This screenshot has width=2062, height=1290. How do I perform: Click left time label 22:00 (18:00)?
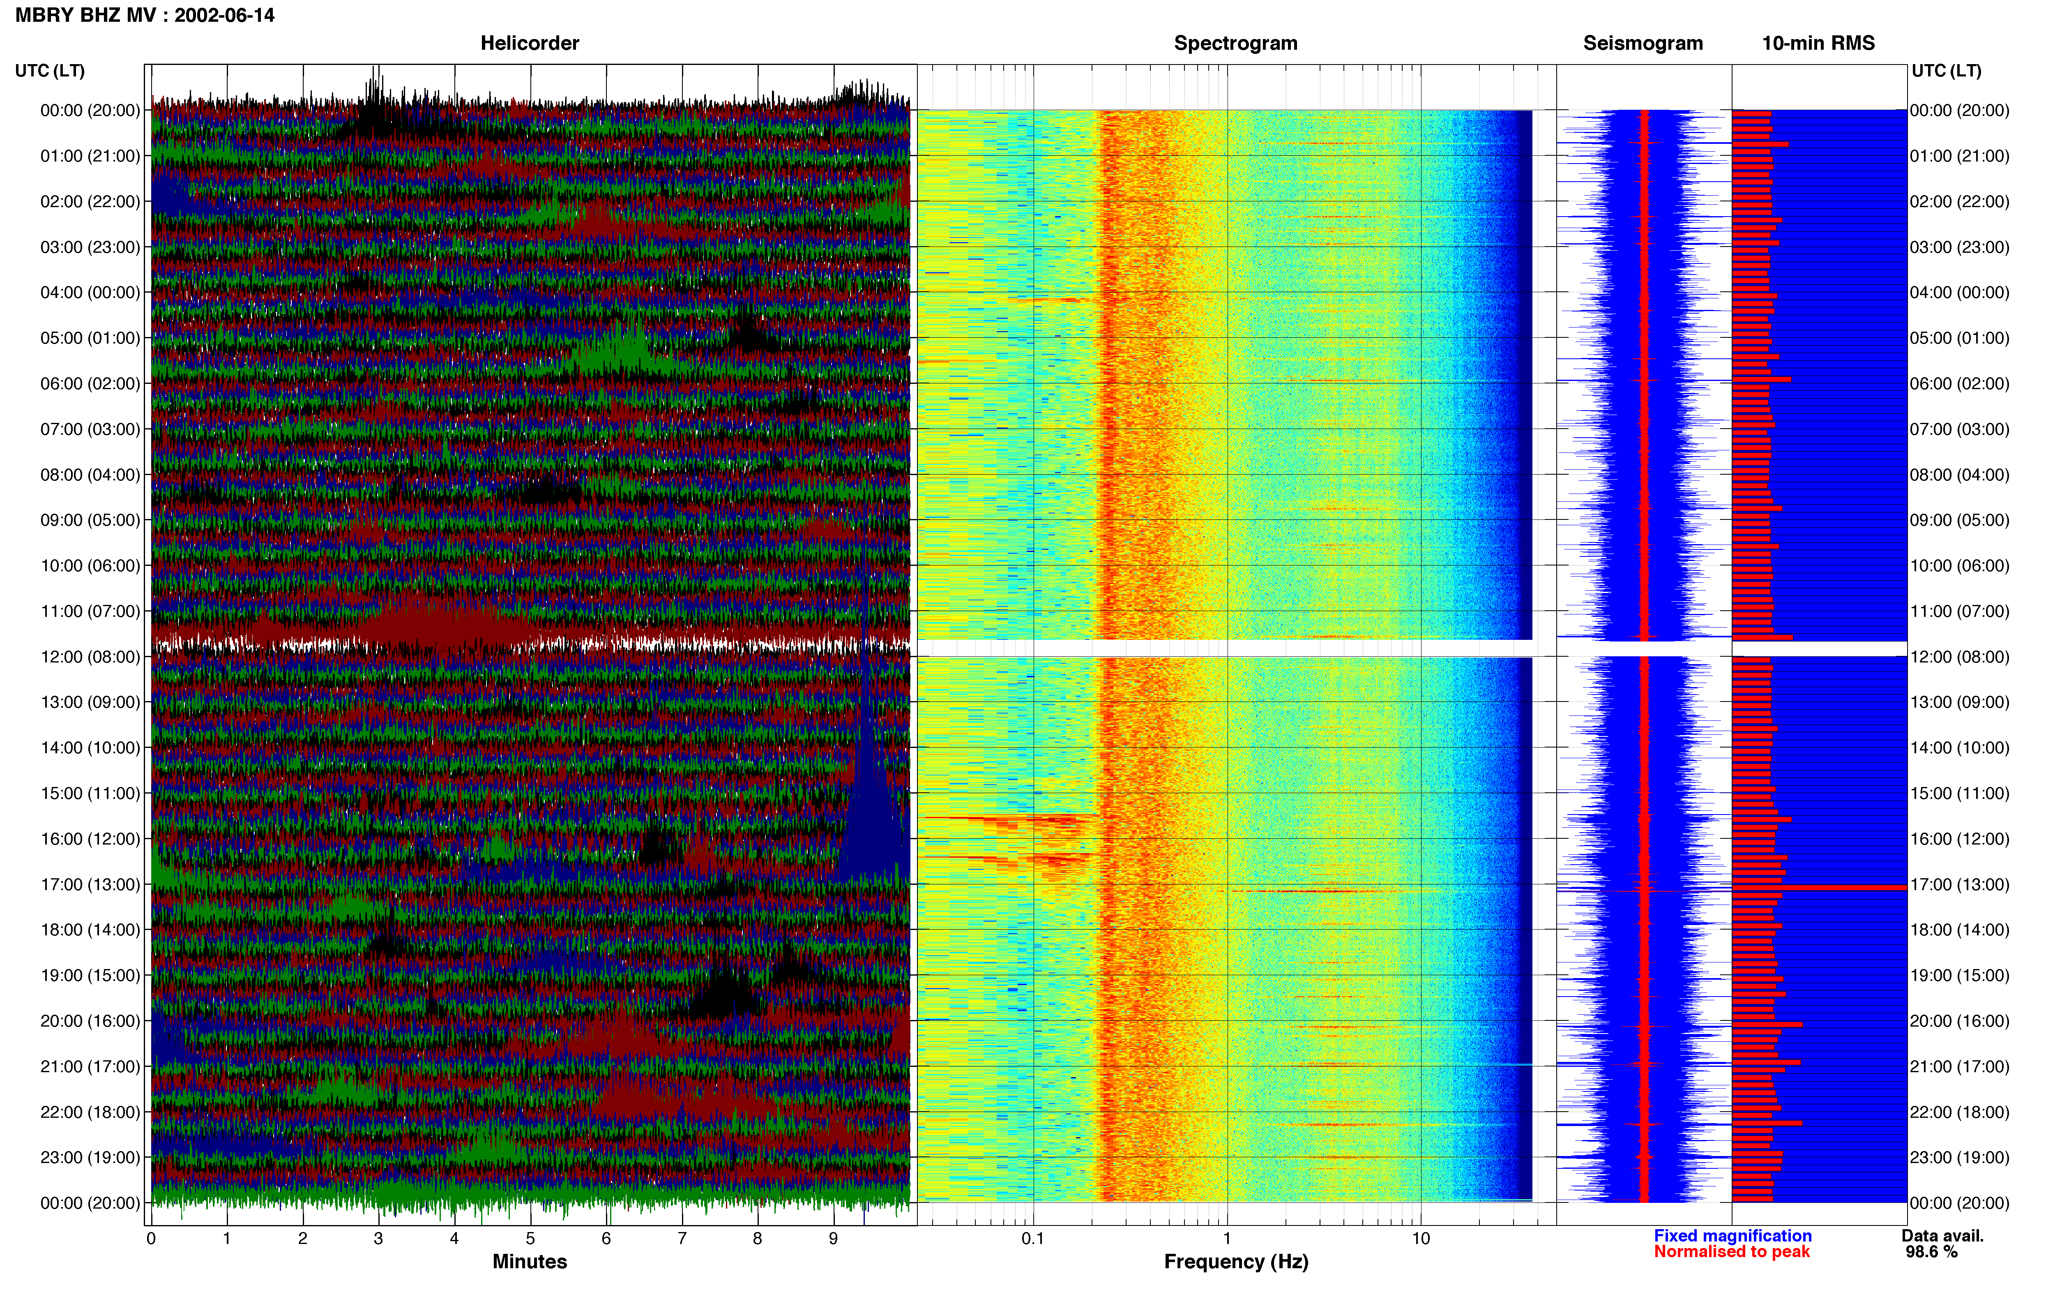point(90,1112)
